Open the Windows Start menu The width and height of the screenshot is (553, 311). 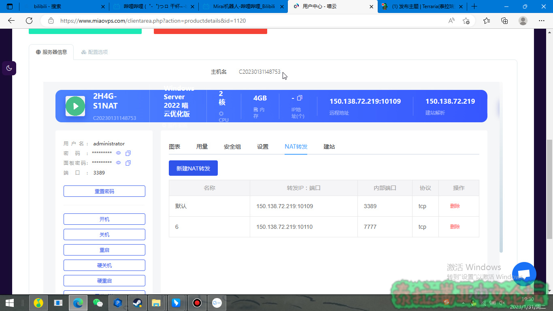pyautogui.click(x=10, y=303)
